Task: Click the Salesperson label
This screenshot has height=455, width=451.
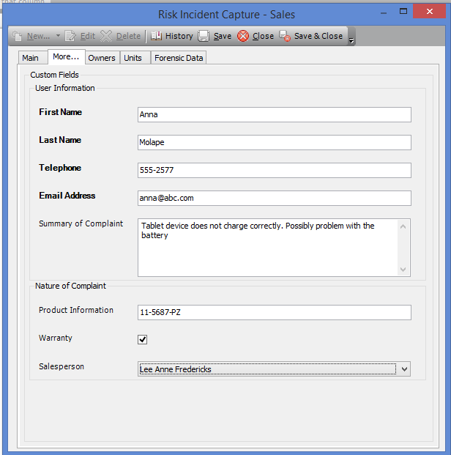Action: tap(61, 366)
